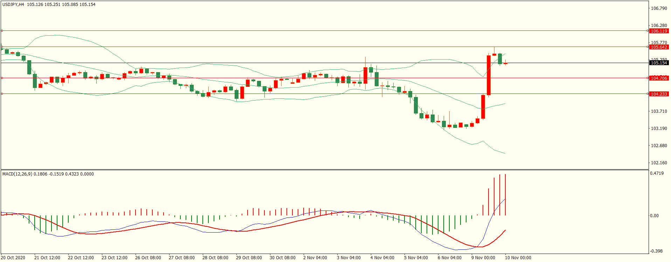Click the 6 Nov 04:00 time label
The height and width of the screenshot is (262, 671).
point(450,257)
